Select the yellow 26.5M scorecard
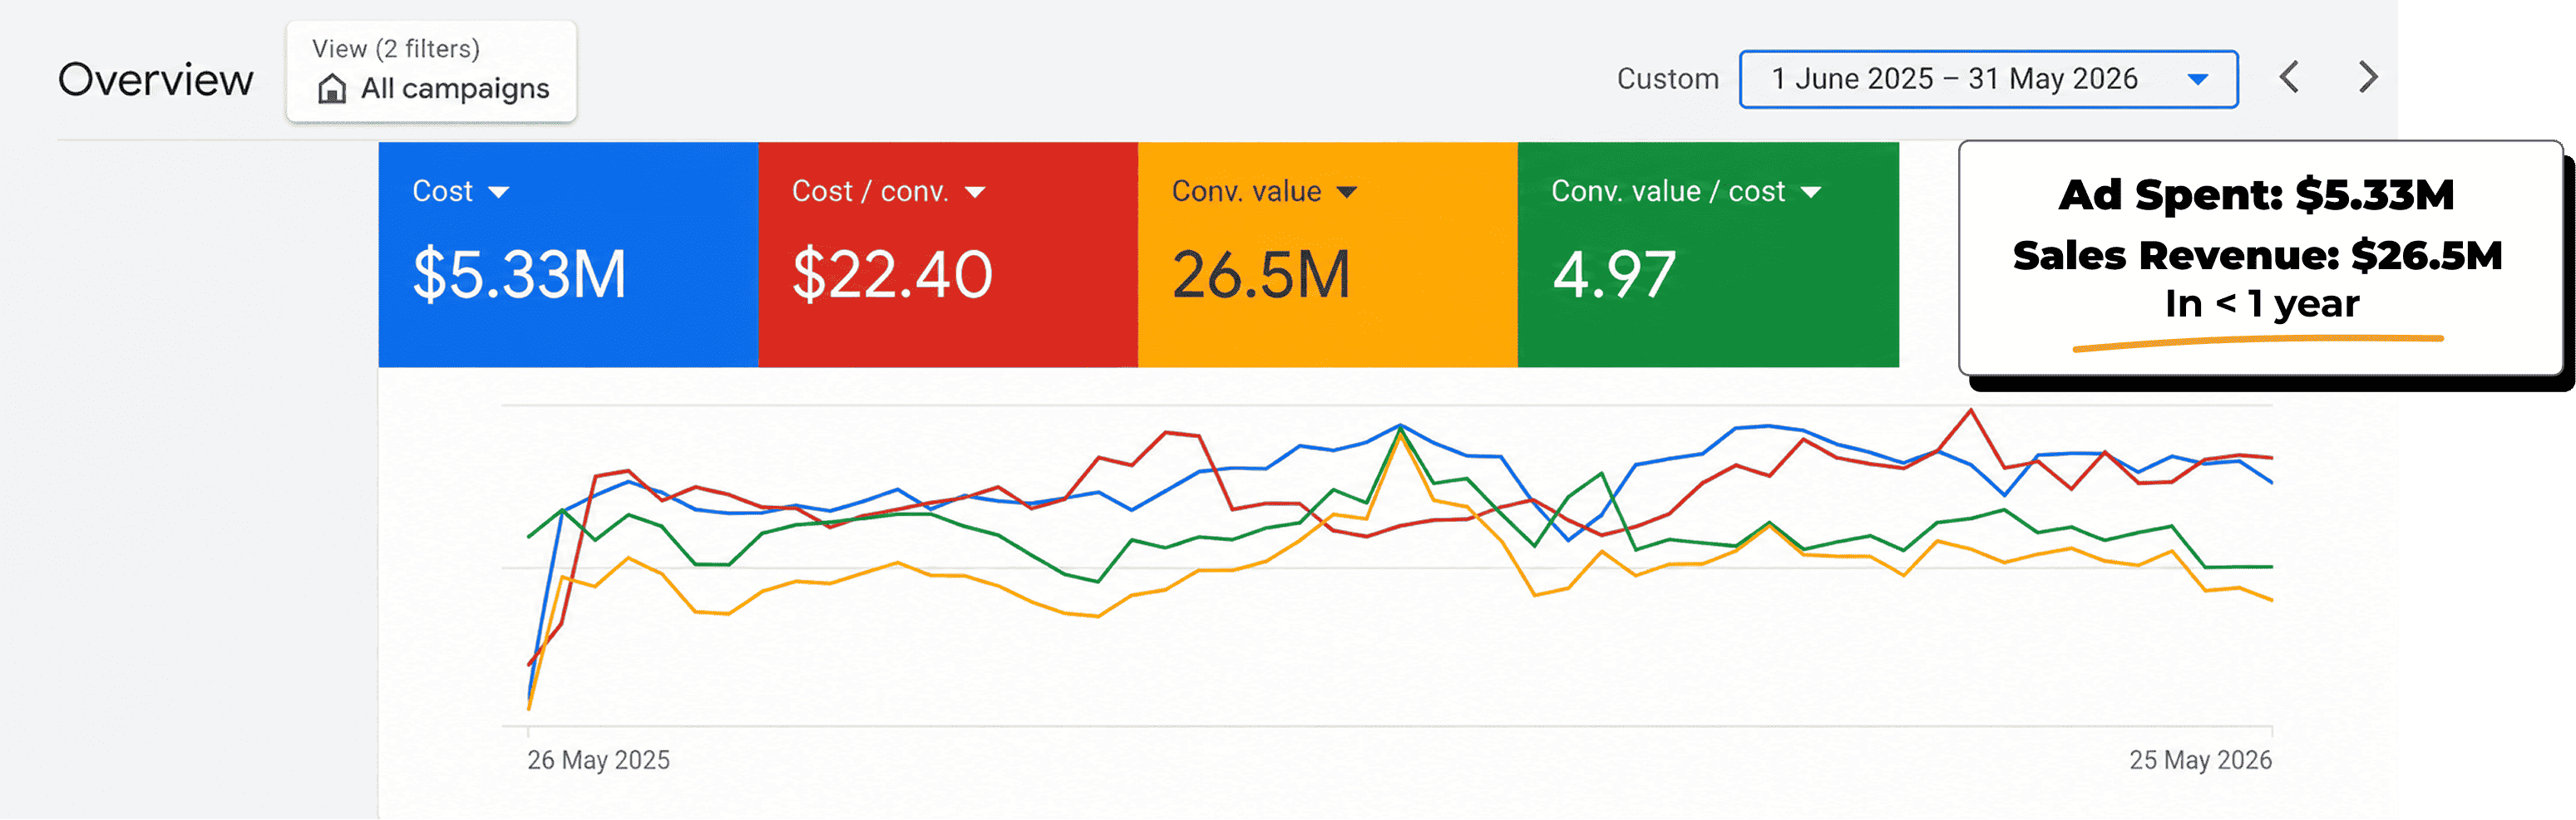 (1328, 255)
